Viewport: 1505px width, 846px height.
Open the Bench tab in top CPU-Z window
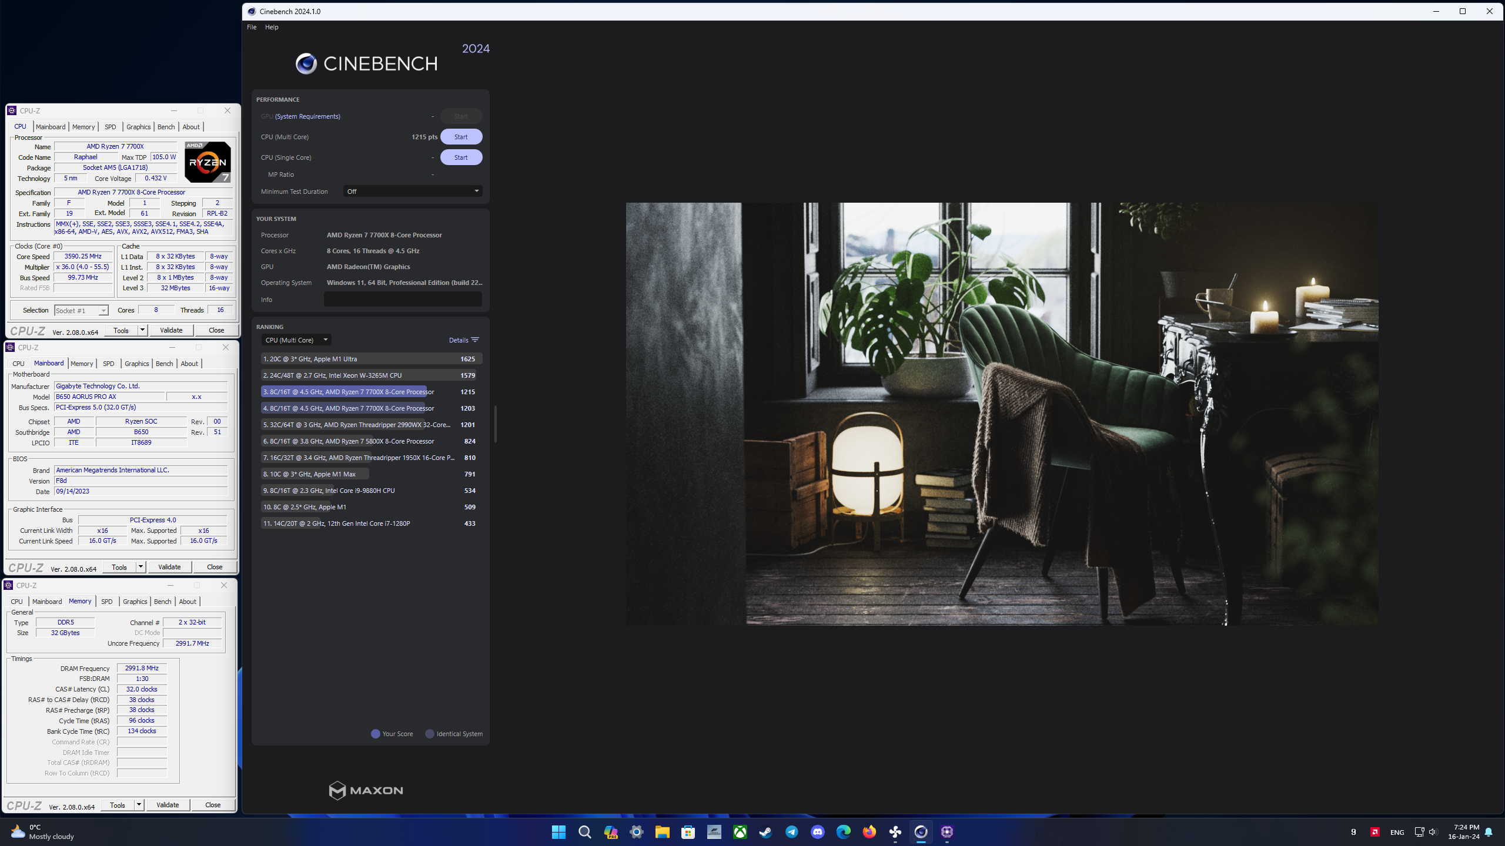166,127
